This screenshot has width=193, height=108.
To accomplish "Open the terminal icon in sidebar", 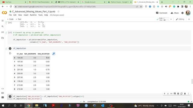I will [3, 97].
